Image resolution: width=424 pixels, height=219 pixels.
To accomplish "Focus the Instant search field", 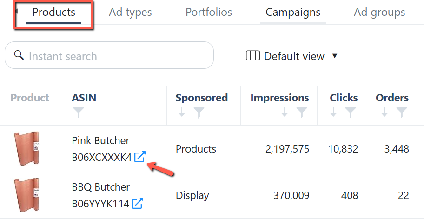I will coord(109,55).
